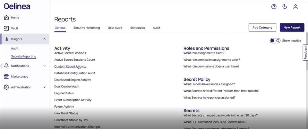The image size is (308, 129).
Task: Open What Secrets have policies assigned
Action: tap(210, 97)
